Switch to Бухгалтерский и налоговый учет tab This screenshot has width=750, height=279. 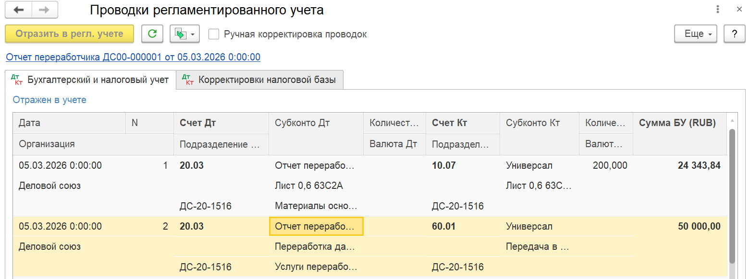point(90,80)
